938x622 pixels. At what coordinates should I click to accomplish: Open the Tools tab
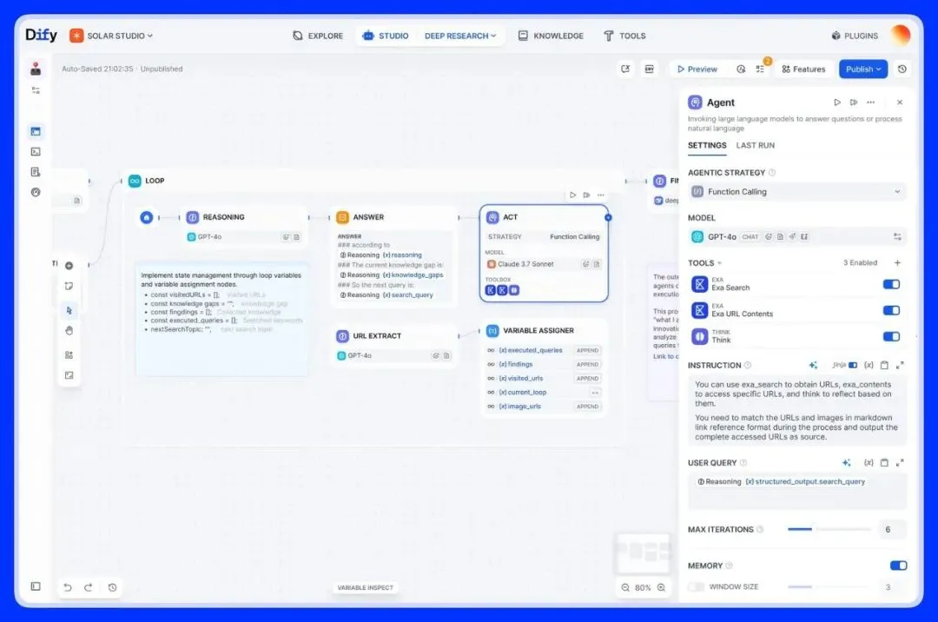pos(624,36)
